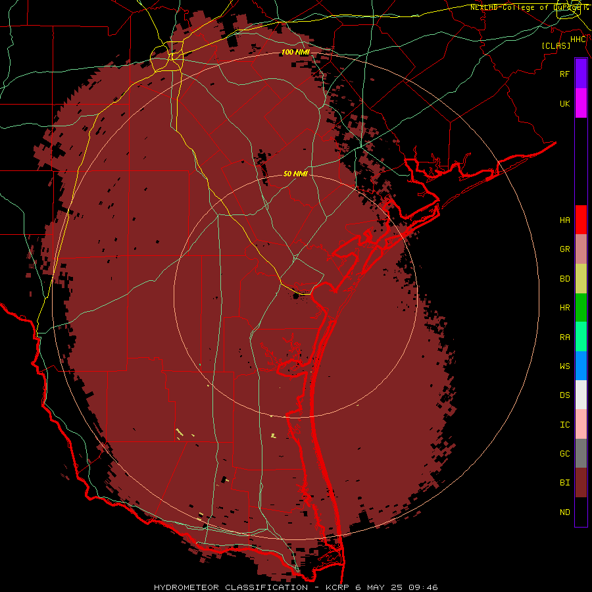Click the BD legend label
This screenshot has width=592, height=592.
564,279
